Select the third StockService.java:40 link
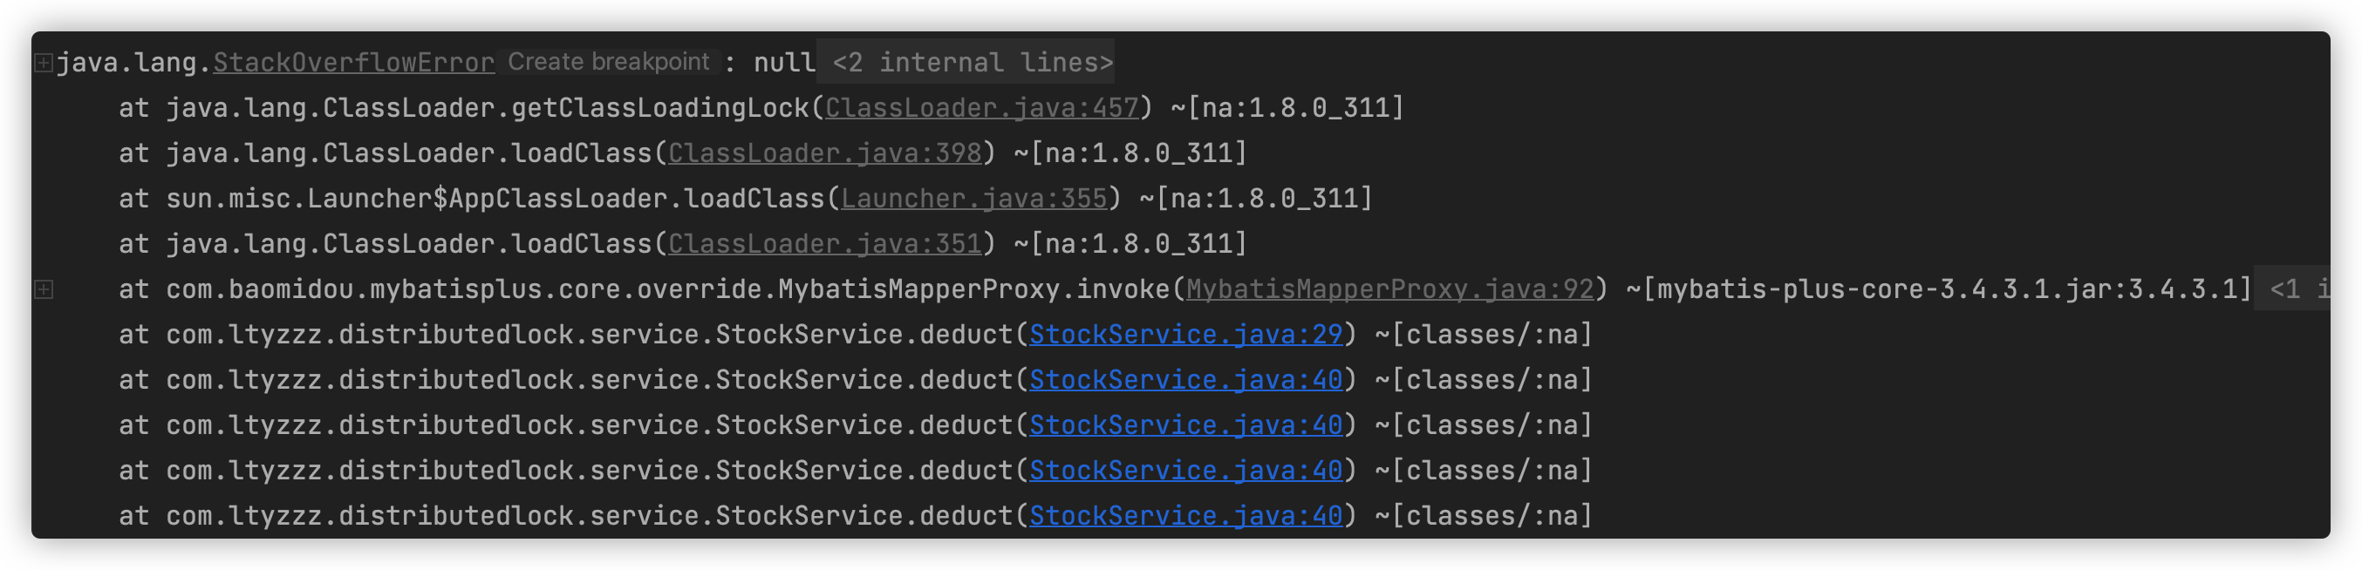 pyautogui.click(x=1184, y=470)
